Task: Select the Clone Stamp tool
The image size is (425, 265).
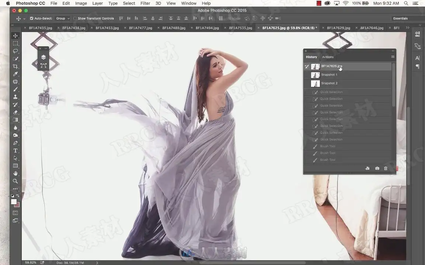Action: coord(15,97)
